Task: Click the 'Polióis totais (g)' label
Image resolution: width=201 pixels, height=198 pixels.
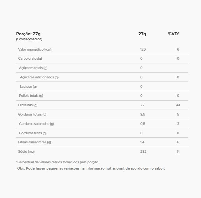Action: coord(31,96)
